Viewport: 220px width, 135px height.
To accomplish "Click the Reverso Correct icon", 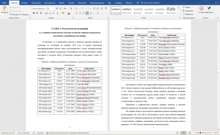I will [201, 9].
